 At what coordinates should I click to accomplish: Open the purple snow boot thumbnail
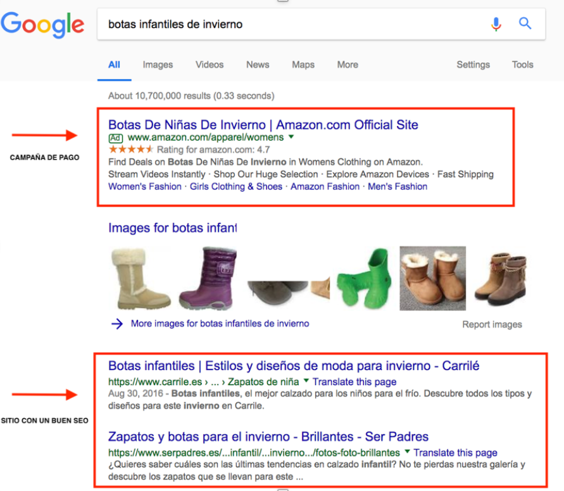[208, 278]
